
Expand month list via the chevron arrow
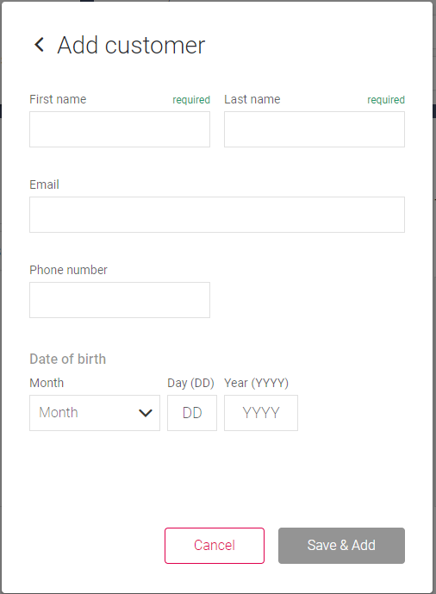pyautogui.click(x=146, y=413)
